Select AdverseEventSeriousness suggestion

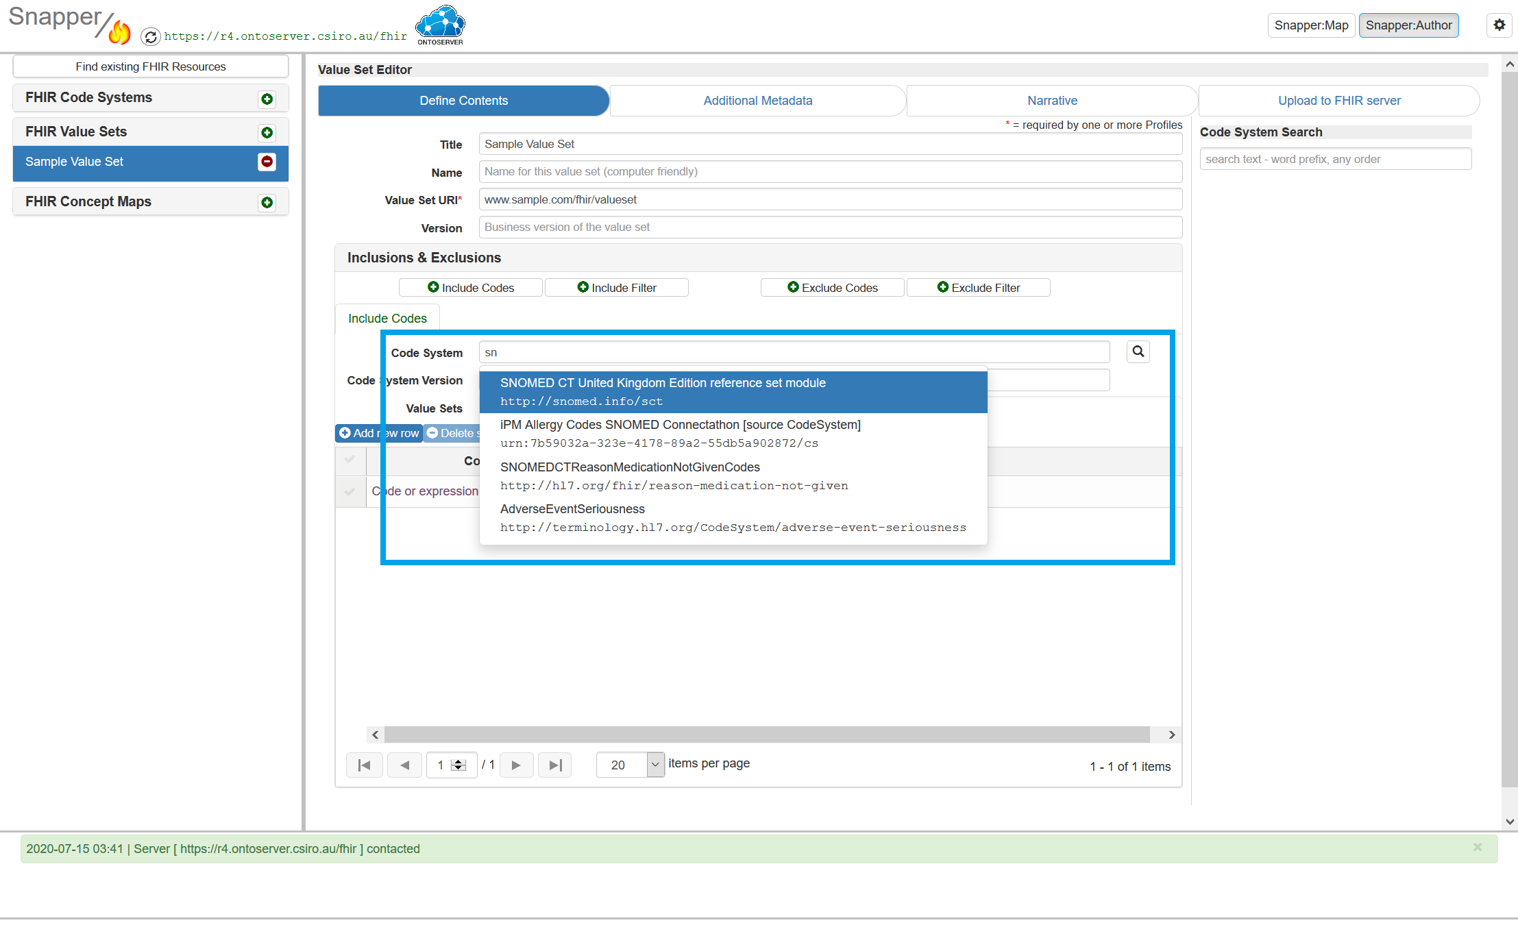[x=733, y=518]
